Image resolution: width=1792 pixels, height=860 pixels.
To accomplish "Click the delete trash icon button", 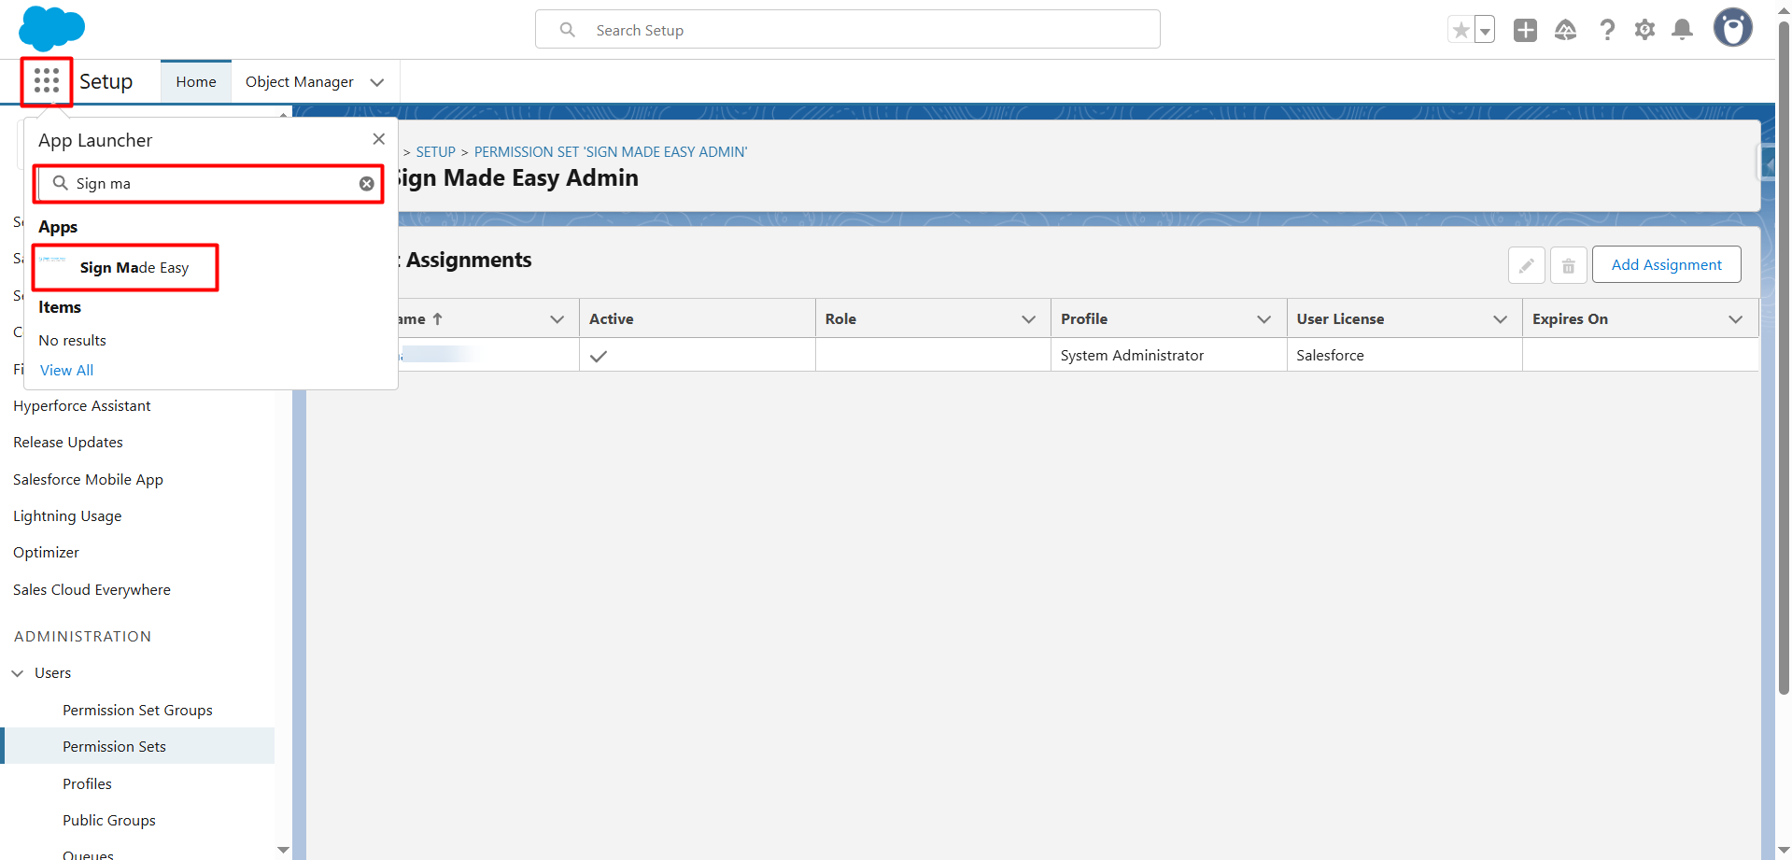I will coord(1569,266).
